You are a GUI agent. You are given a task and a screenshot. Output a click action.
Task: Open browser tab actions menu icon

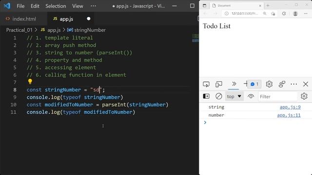pyautogui.click(x=204, y=5)
